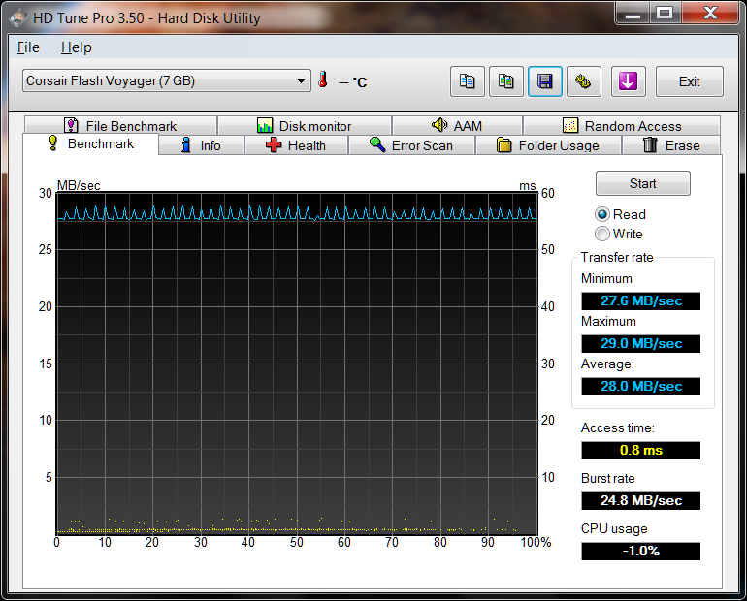Click the access time 0.8 ms value
This screenshot has height=601, width=747.
click(640, 450)
